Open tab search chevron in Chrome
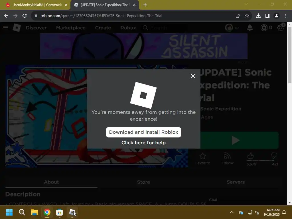Screen dimensions: 292x219 click(x=246, y=4)
